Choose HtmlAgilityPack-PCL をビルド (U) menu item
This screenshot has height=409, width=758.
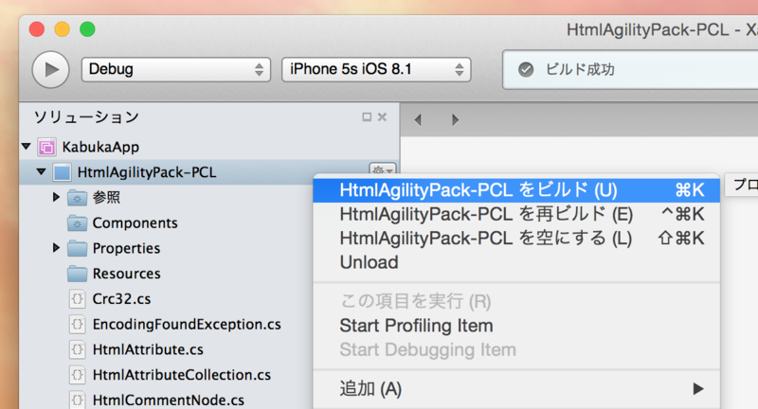pos(516,190)
